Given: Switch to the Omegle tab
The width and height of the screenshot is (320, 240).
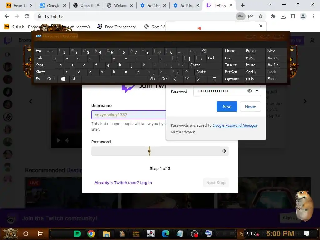Looking at the screenshot, I should point(52,6).
